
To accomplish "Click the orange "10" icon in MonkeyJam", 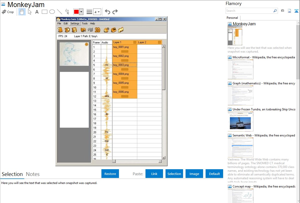I will [x=97, y=30].
